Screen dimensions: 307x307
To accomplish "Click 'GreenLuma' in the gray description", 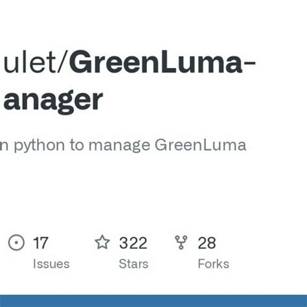I will click(200, 145).
